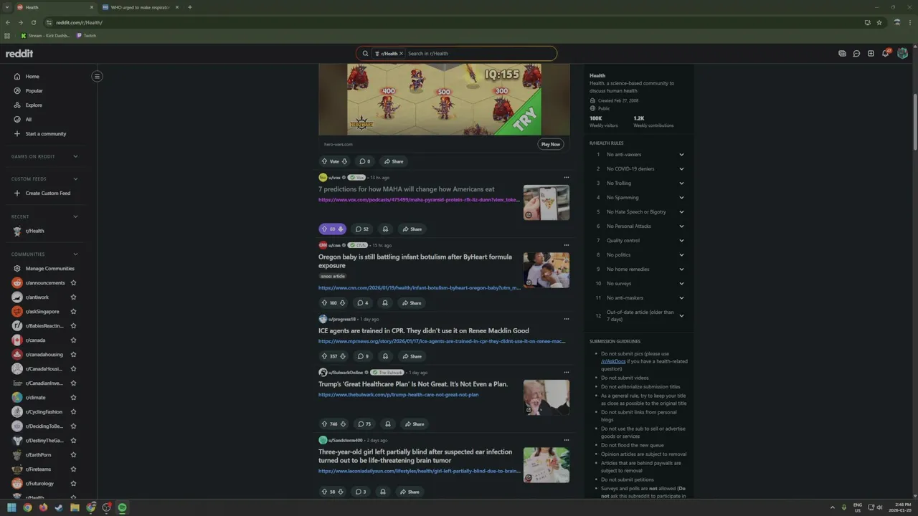Open options menu for the Trump healthcare post

point(566,373)
